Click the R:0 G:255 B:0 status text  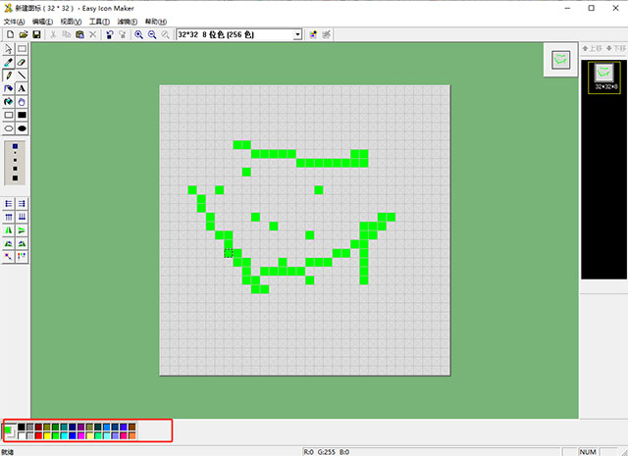pos(326,452)
